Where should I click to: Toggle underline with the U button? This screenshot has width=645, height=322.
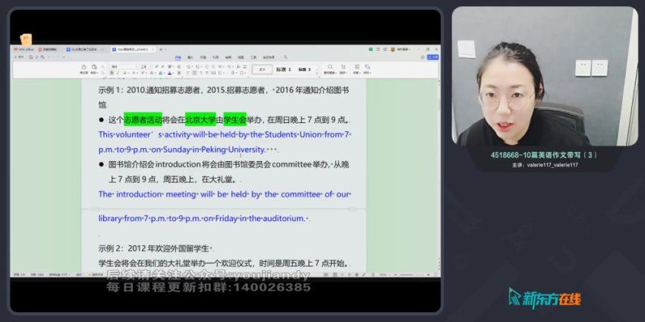124,72
